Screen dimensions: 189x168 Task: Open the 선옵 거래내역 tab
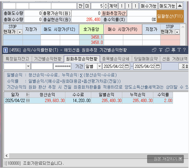point(174,59)
